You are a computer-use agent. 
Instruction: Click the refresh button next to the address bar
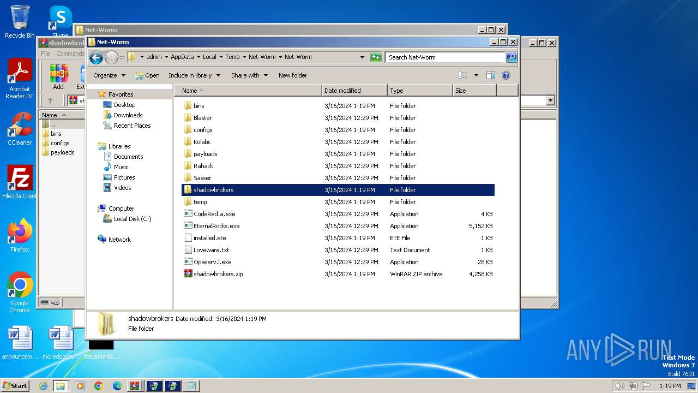(376, 57)
